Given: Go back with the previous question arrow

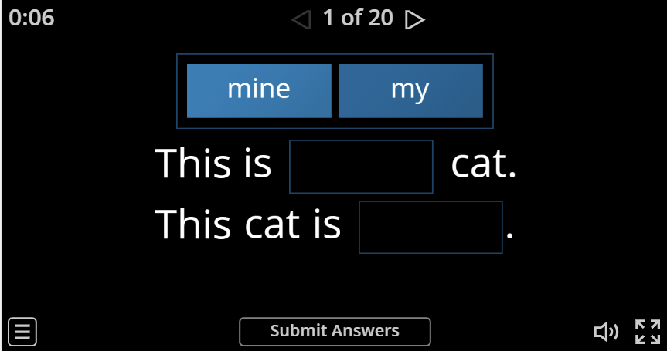Looking at the screenshot, I should pyautogui.click(x=301, y=19).
